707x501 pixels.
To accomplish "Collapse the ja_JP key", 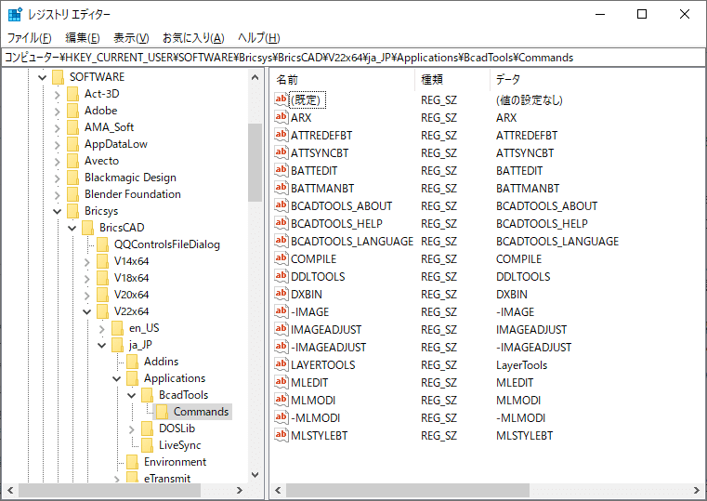I will 102,345.
